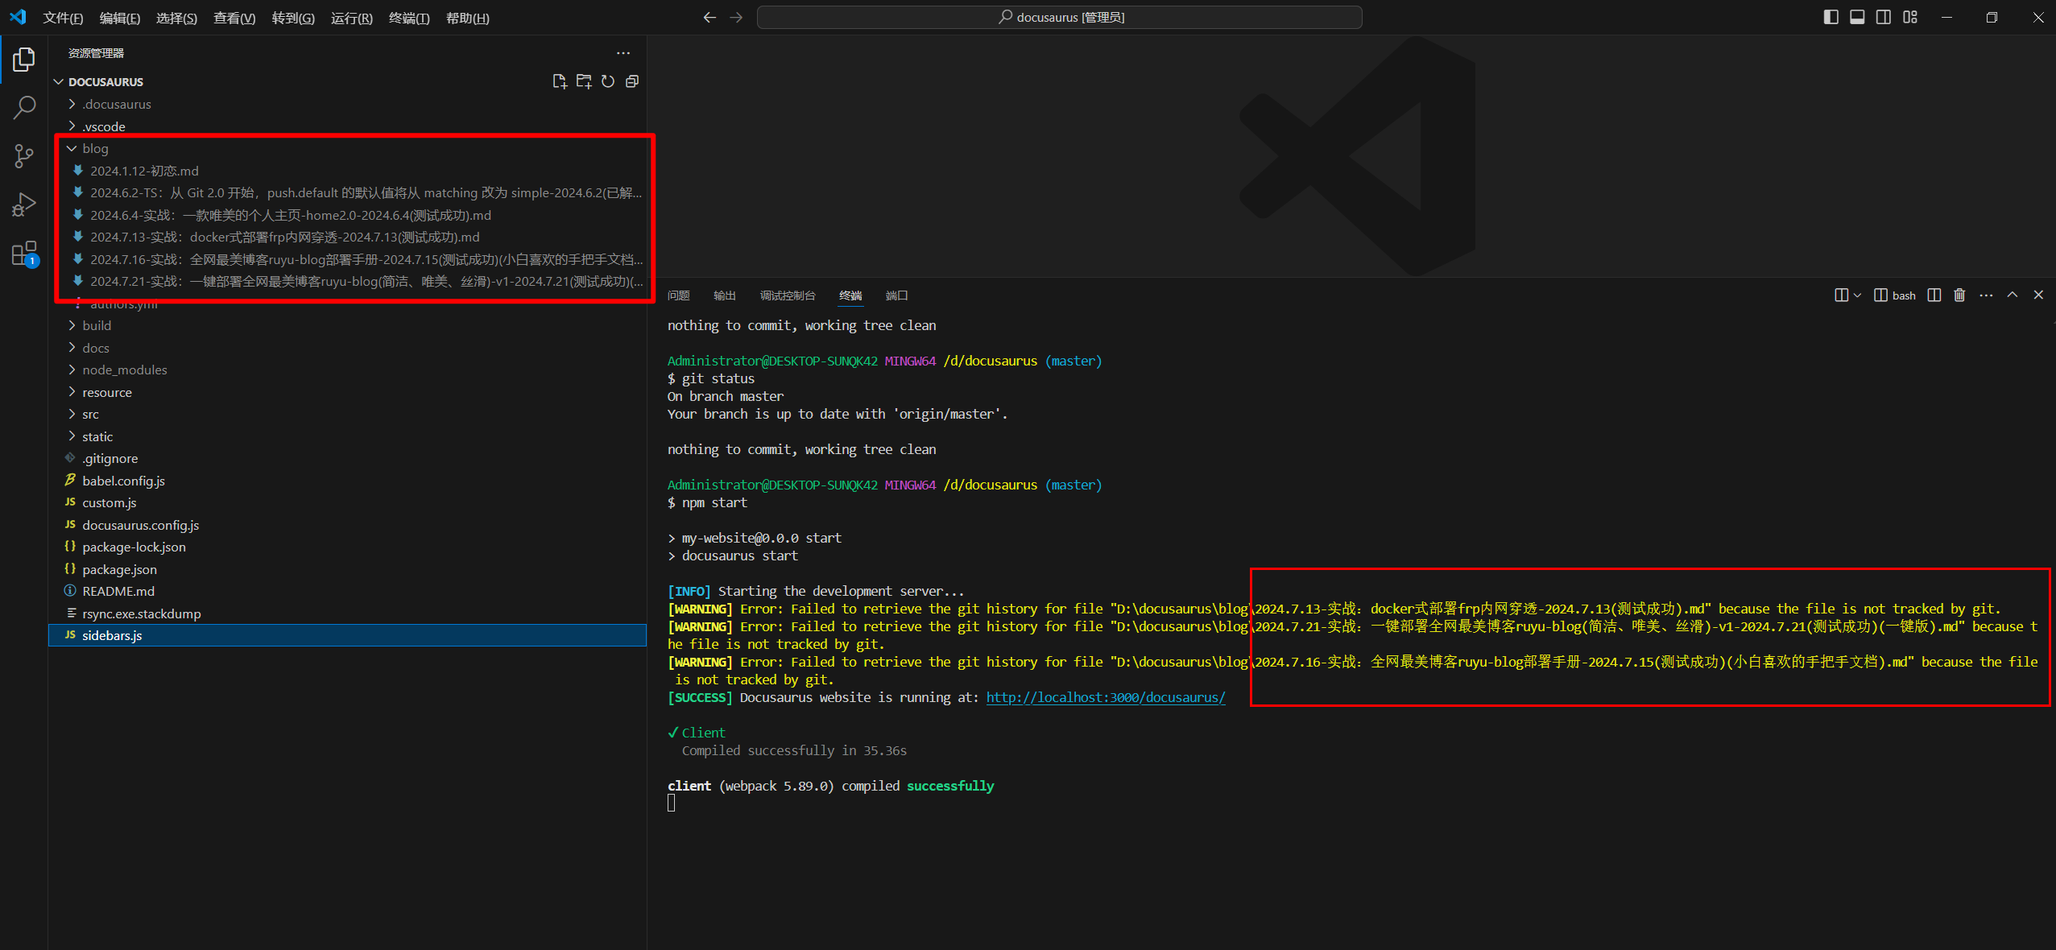Image resolution: width=2056 pixels, height=950 pixels.
Task: Go back with the navigation arrow
Action: click(709, 17)
